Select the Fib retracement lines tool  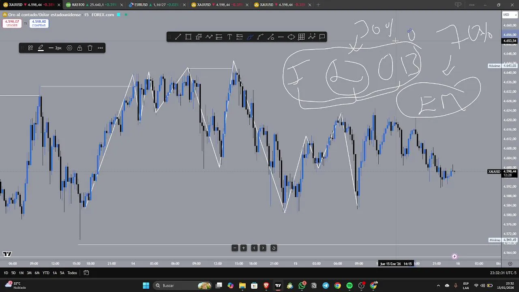pyautogui.click(x=219, y=37)
